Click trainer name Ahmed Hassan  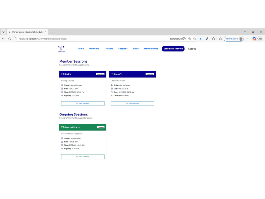[x=76, y=85]
